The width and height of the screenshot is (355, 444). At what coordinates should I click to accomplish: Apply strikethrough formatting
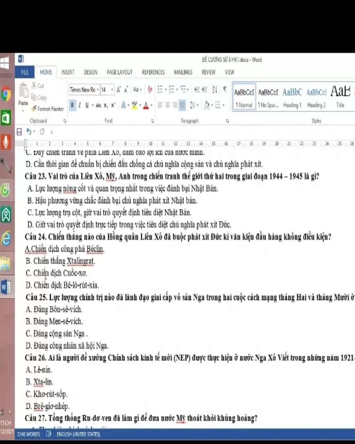tap(98, 105)
